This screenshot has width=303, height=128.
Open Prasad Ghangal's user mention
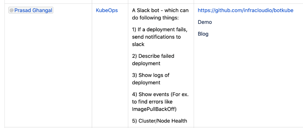coord(33,11)
